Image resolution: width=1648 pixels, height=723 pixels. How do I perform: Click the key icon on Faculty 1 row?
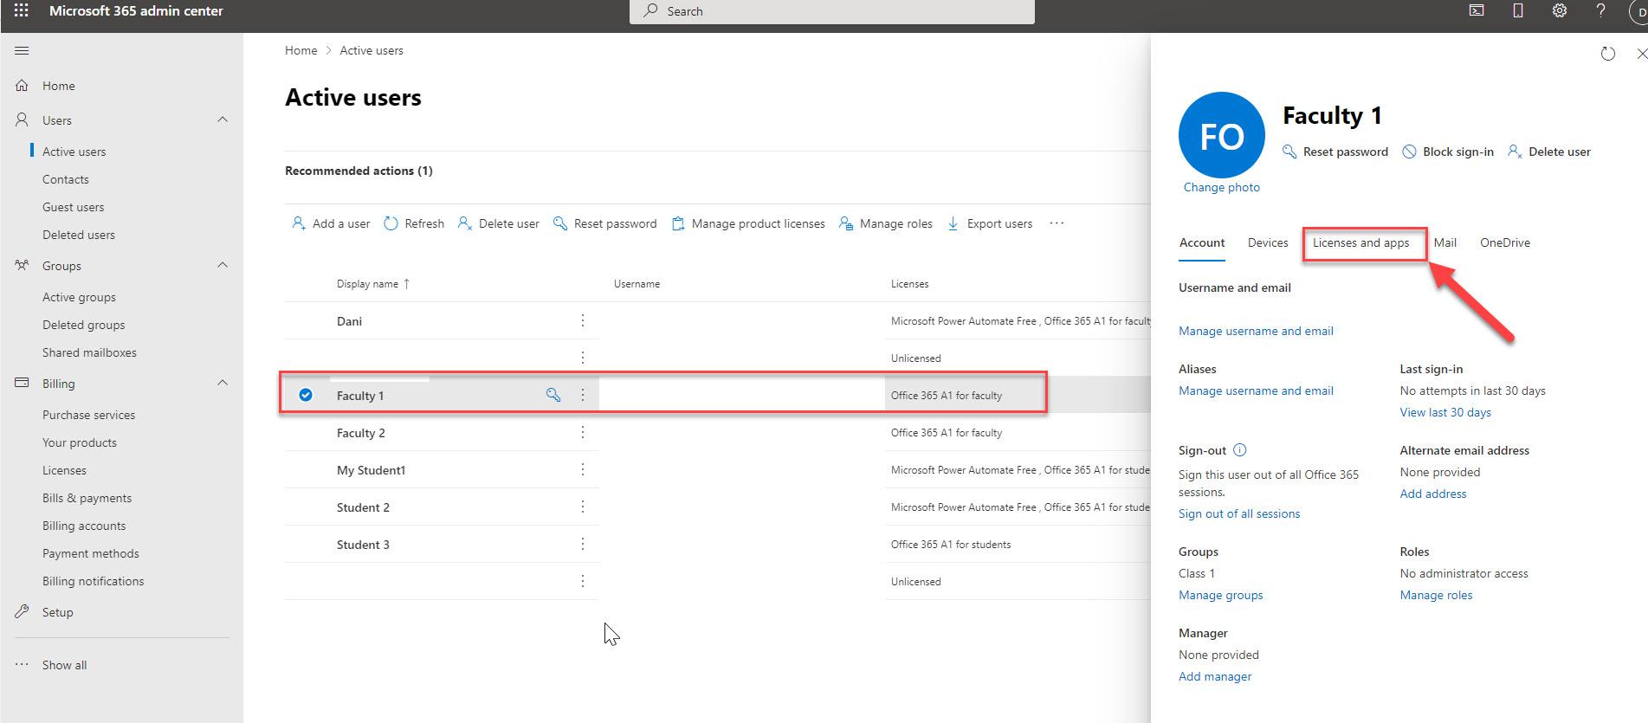(x=553, y=395)
